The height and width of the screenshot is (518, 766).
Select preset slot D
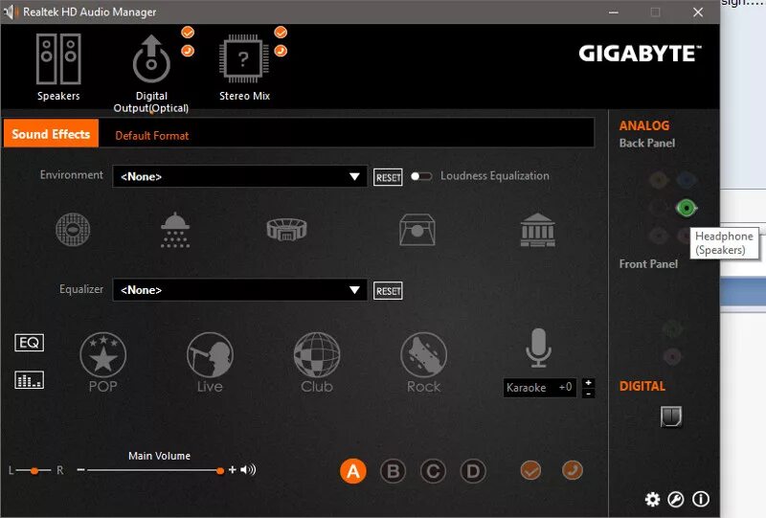[x=473, y=471]
